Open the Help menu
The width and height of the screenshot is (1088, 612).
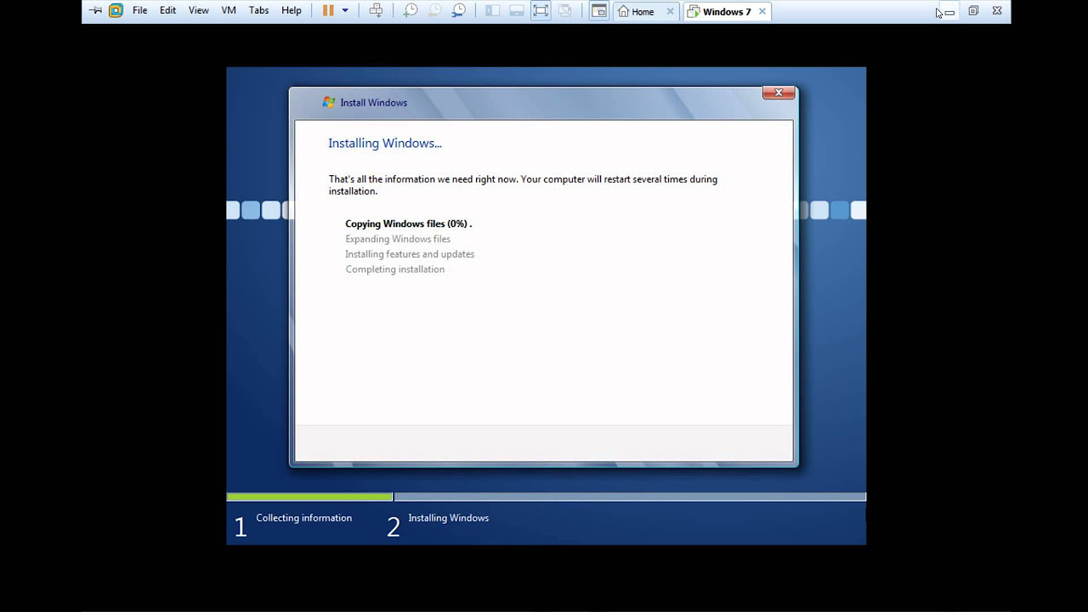pos(292,11)
